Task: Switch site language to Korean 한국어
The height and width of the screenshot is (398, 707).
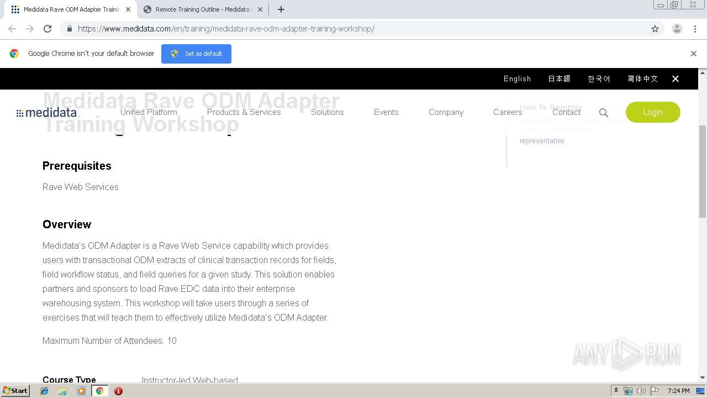Action: (599, 78)
